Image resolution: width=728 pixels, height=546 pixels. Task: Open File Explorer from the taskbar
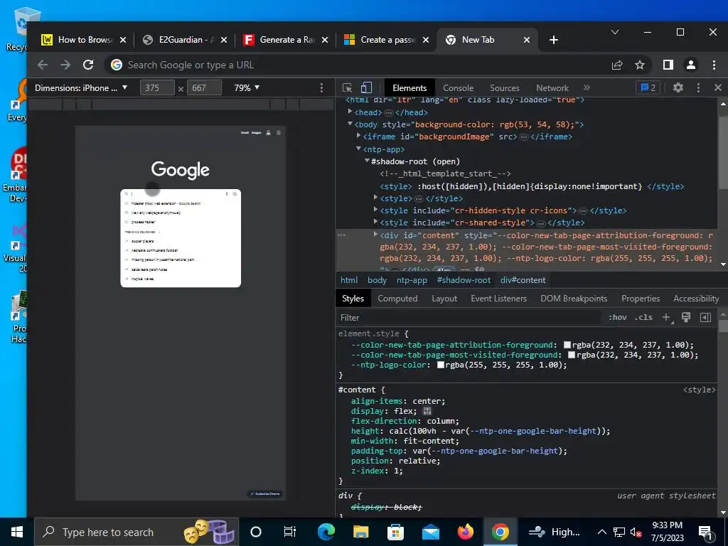pos(360,532)
